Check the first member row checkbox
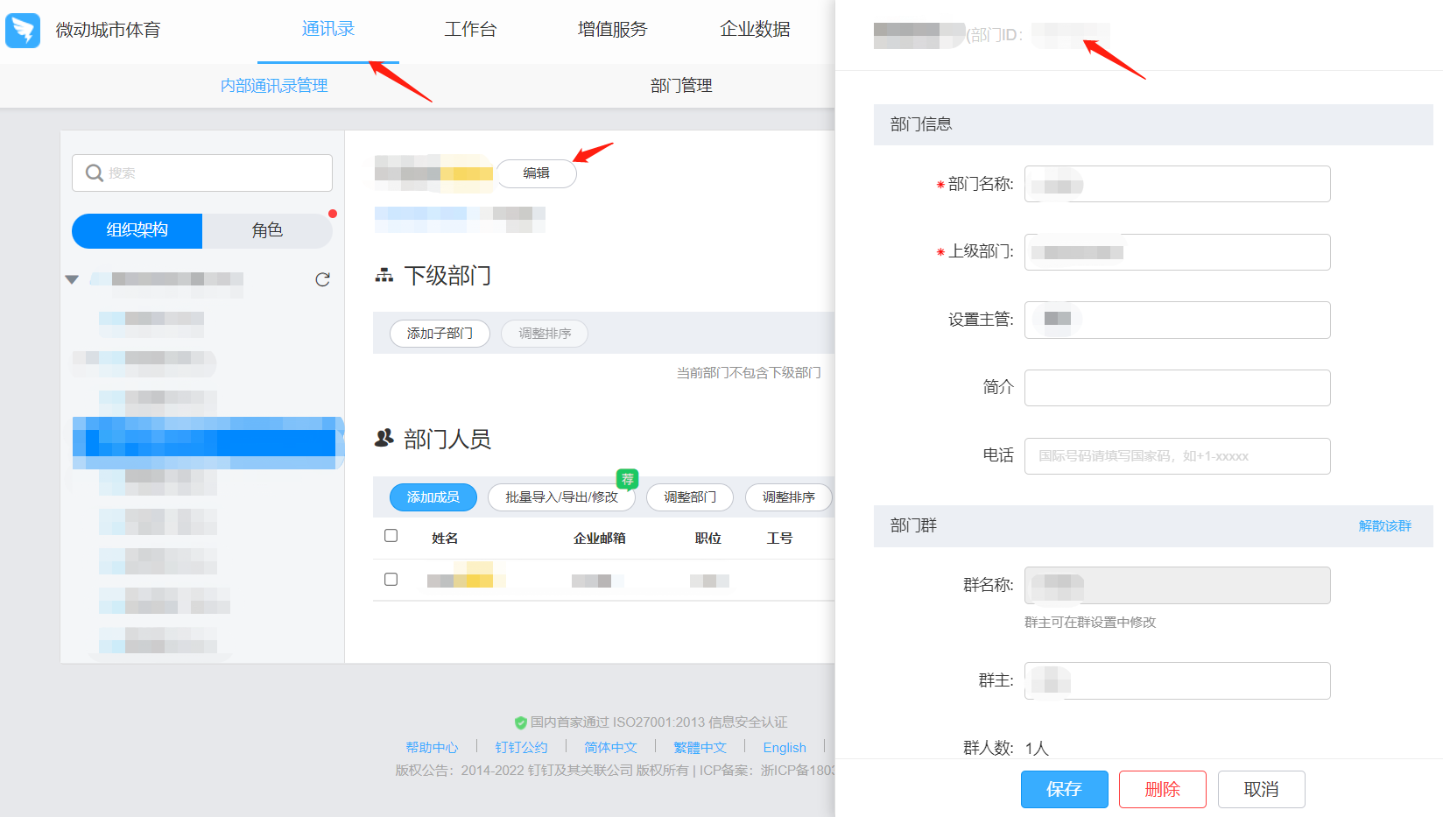This screenshot has width=1443, height=817. coord(391,580)
